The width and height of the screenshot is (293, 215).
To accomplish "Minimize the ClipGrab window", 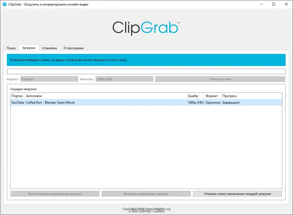I will point(261,4).
